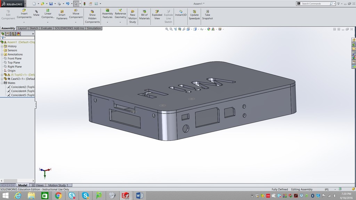Screen dimensions: 356x200
Task: Switch to Layout tab
Action: (x=22, y=28)
